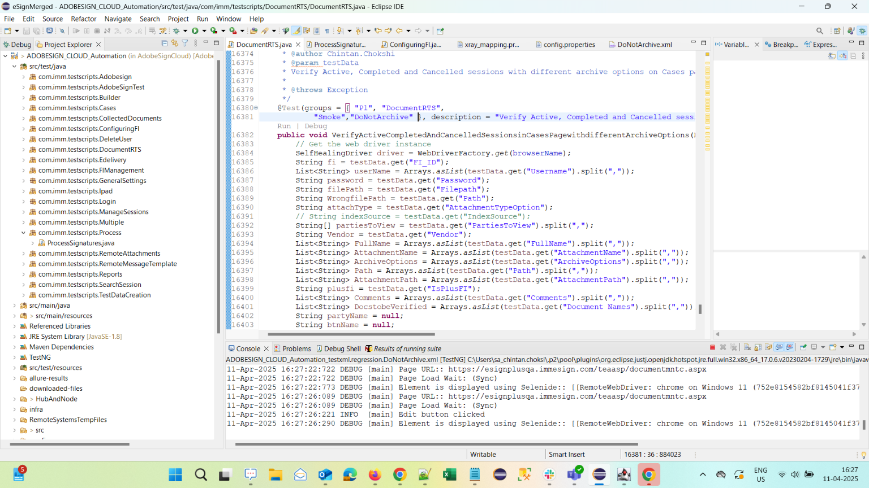Click Run link above test method
The width and height of the screenshot is (869, 488).
coord(284,126)
